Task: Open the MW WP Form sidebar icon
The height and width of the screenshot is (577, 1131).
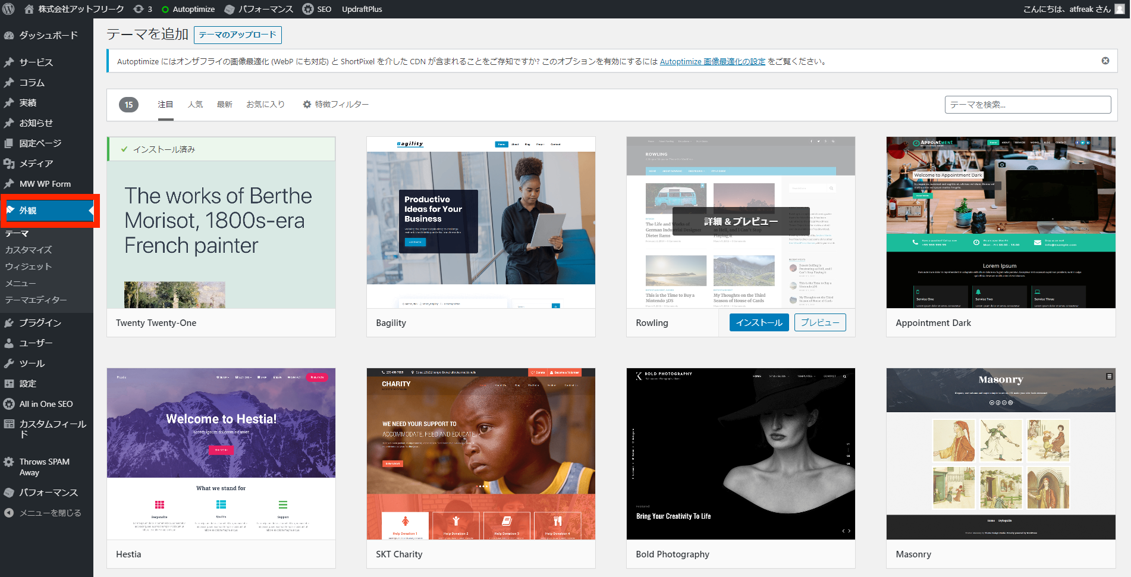Action: tap(9, 184)
